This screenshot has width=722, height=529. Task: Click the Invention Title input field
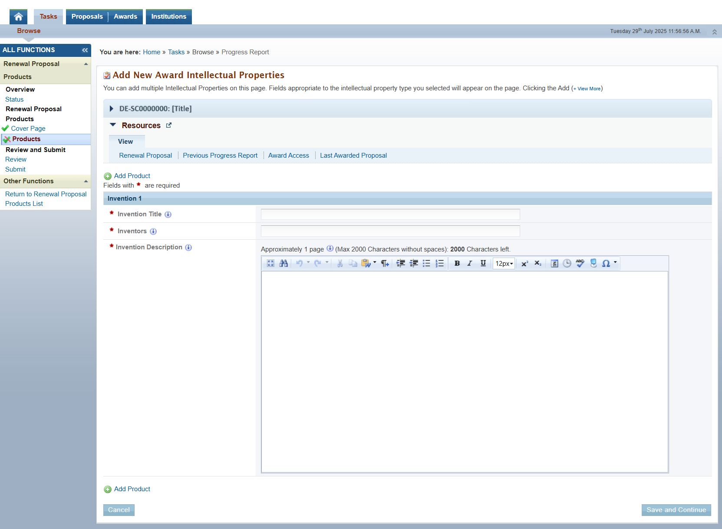pyautogui.click(x=390, y=214)
